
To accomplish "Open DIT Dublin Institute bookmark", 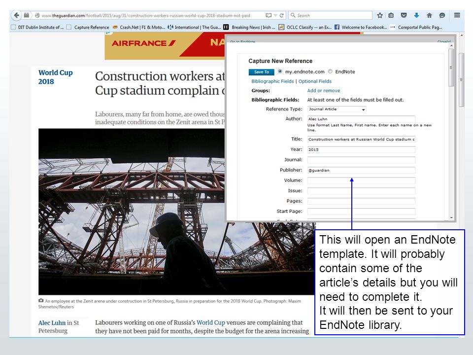I will click(37, 27).
